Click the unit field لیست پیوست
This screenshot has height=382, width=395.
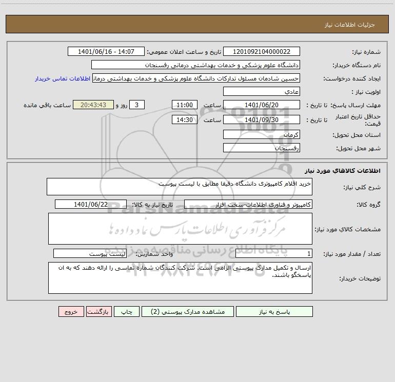pyautogui.click(x=90, y=253)
